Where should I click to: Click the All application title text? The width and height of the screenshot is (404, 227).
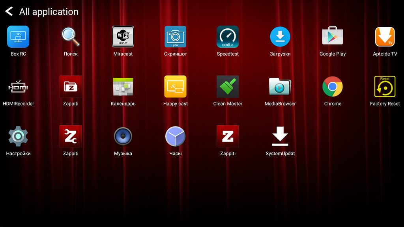pos(49,11)
